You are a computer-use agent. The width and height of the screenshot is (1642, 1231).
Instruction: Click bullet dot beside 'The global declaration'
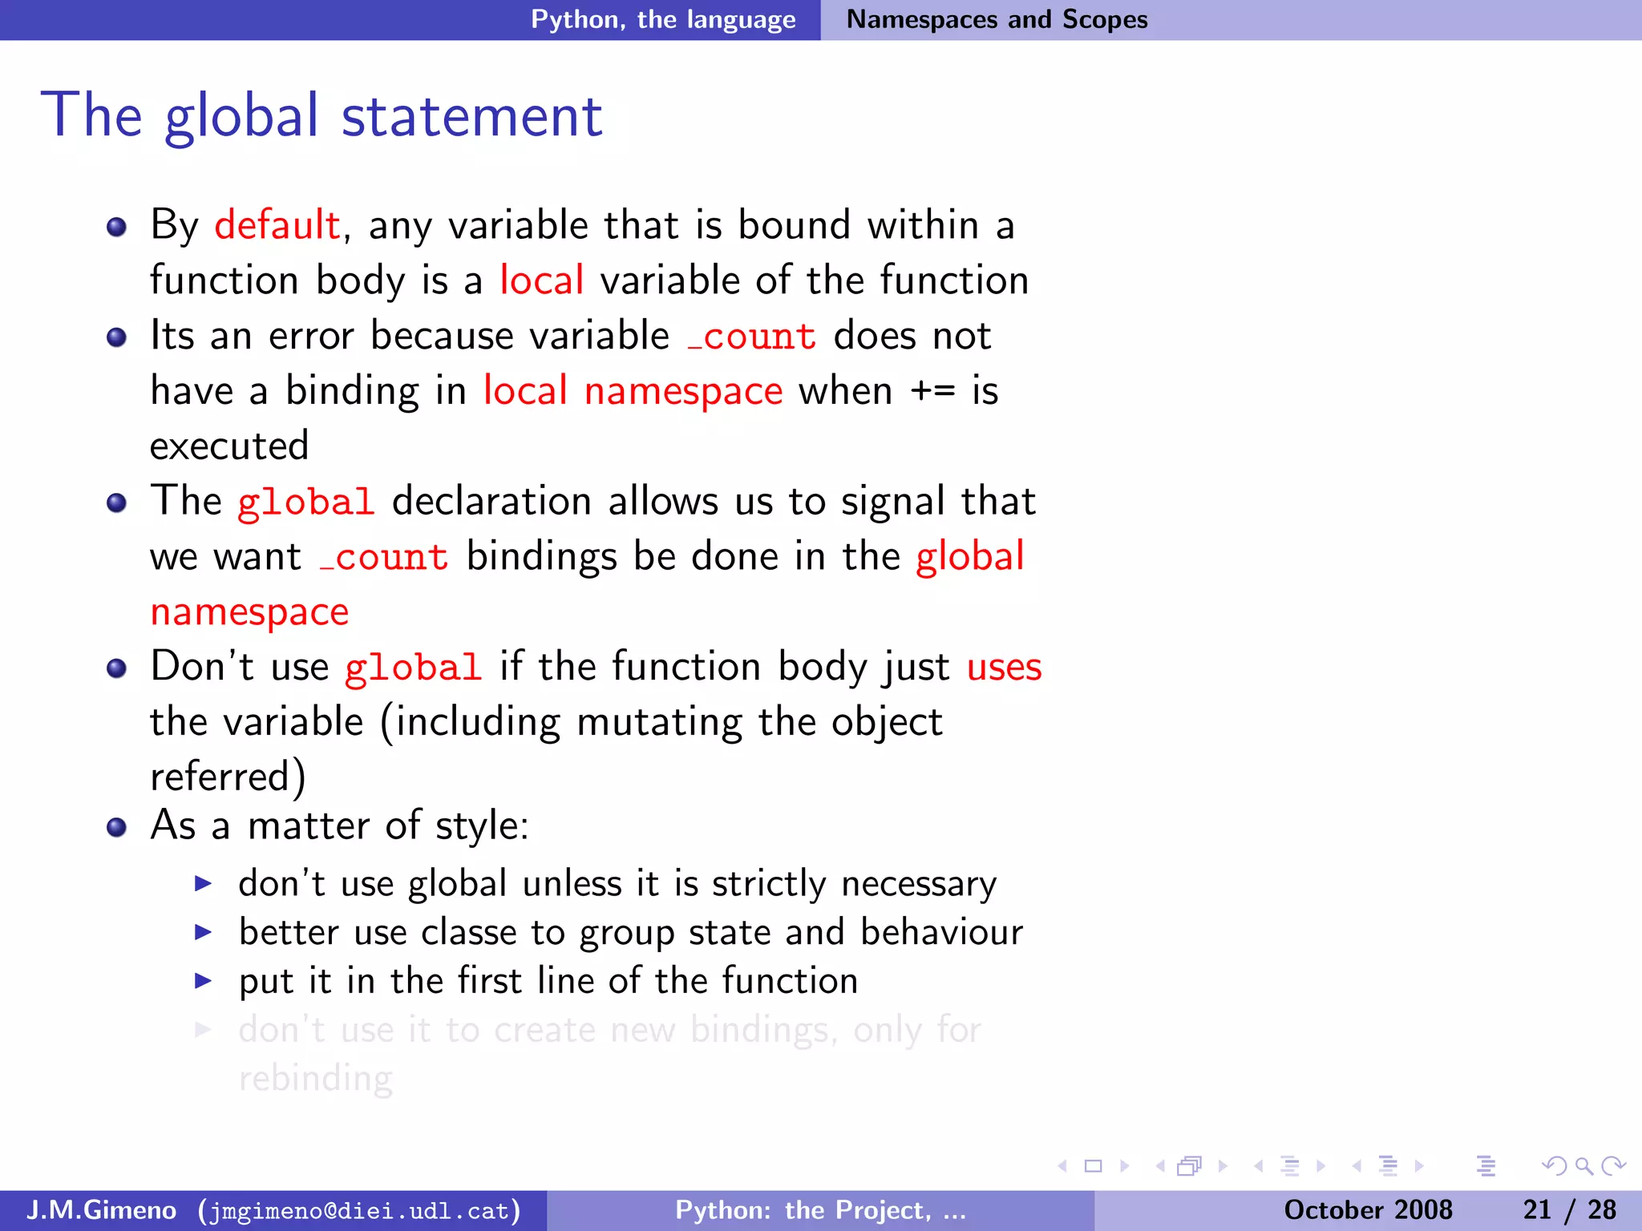tap(117, 503)
